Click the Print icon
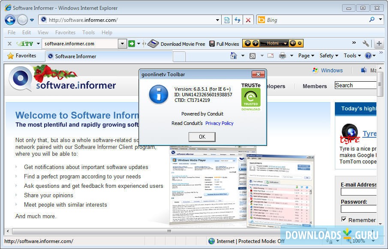The width and height of the screenshot is (388, 249). [x=283, y=56]
